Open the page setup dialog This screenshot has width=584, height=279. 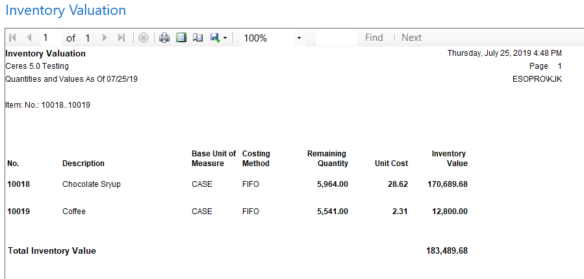[x=198, y=38]
